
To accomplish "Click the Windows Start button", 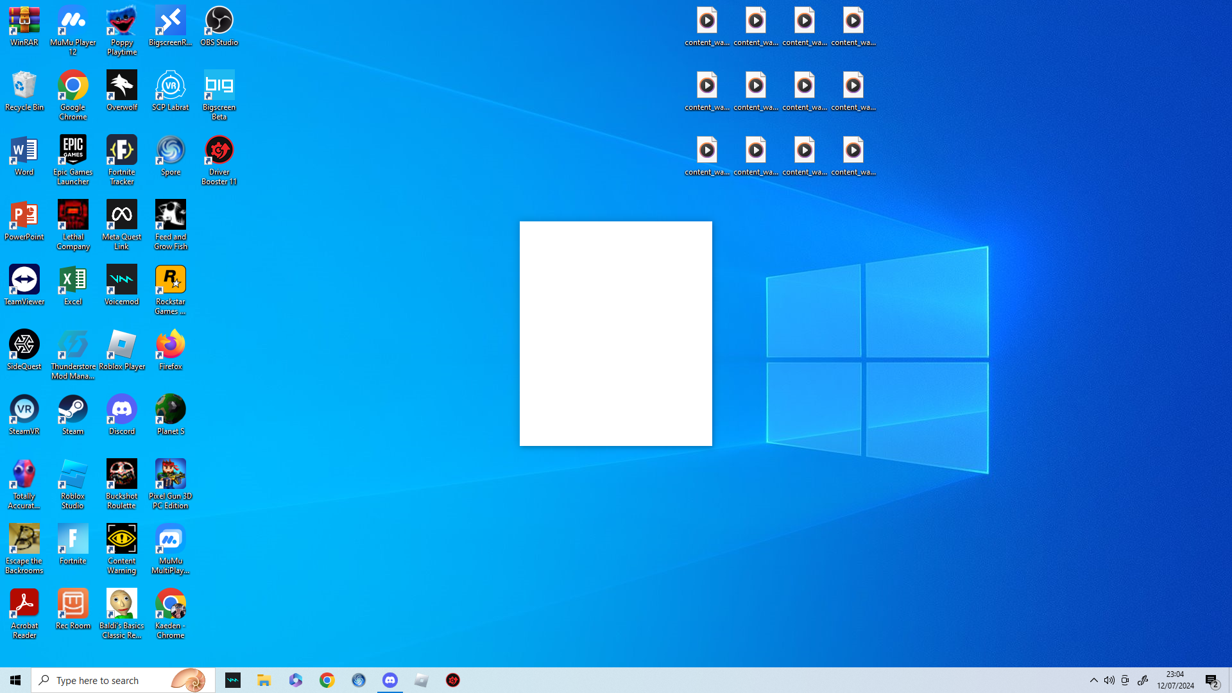I will coord(15,680).
